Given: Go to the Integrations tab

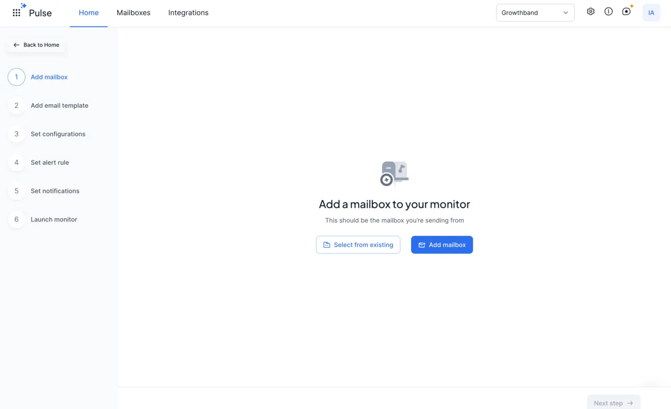Looking at the screenshot, I should 188,12.
